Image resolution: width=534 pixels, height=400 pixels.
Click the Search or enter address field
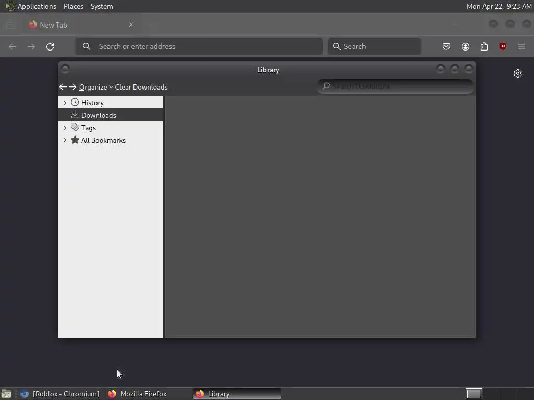point(199,46)
